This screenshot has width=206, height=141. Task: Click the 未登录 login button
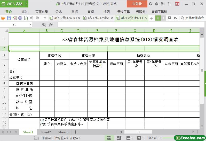pos(137,4)
